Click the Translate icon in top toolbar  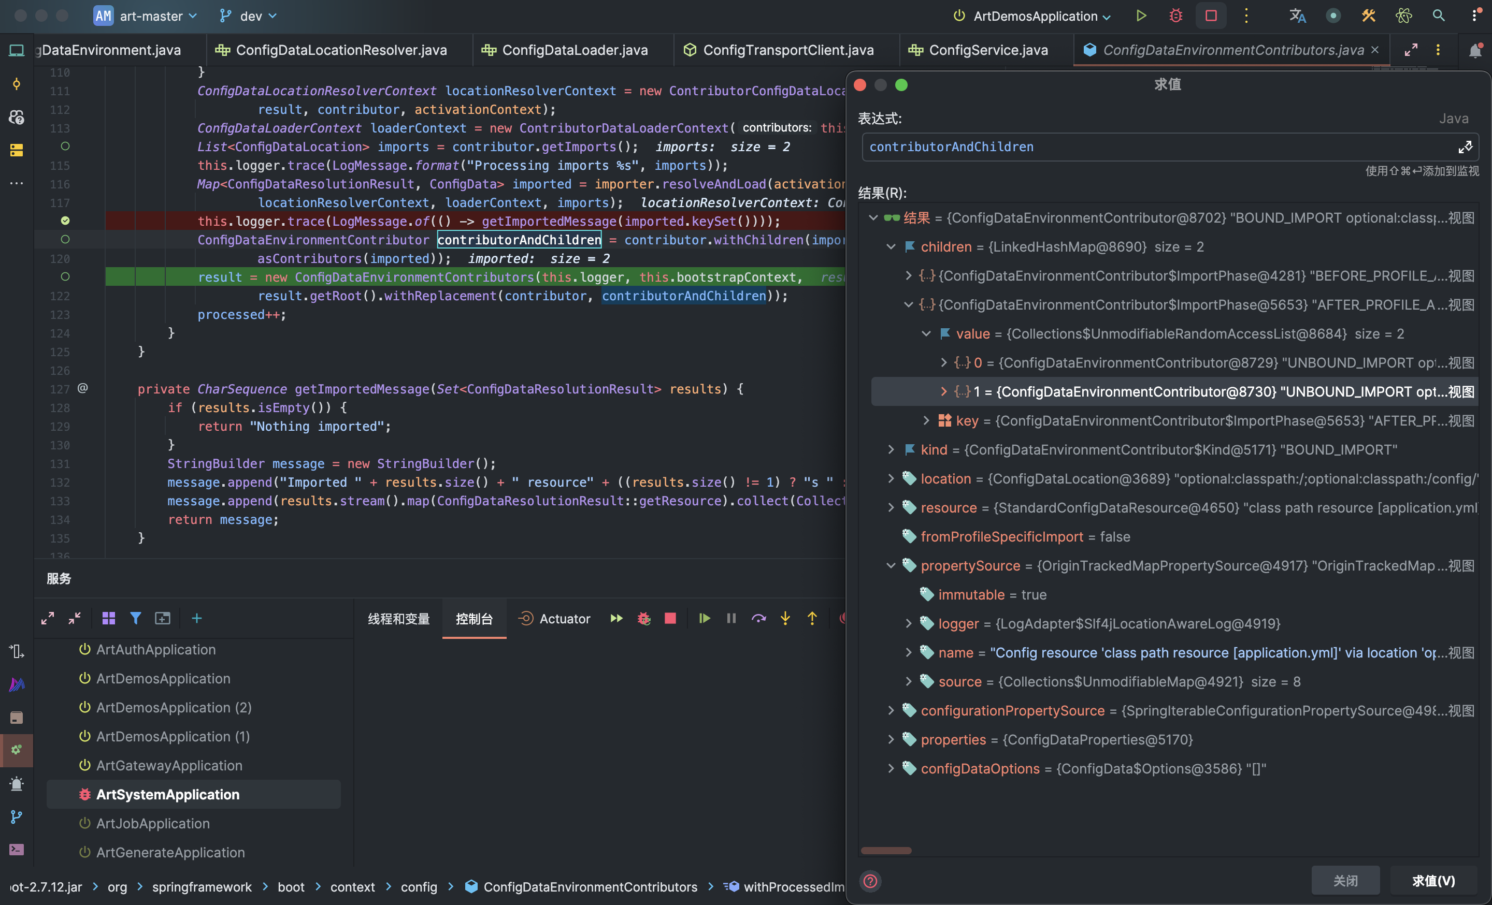click(1297, 17)
